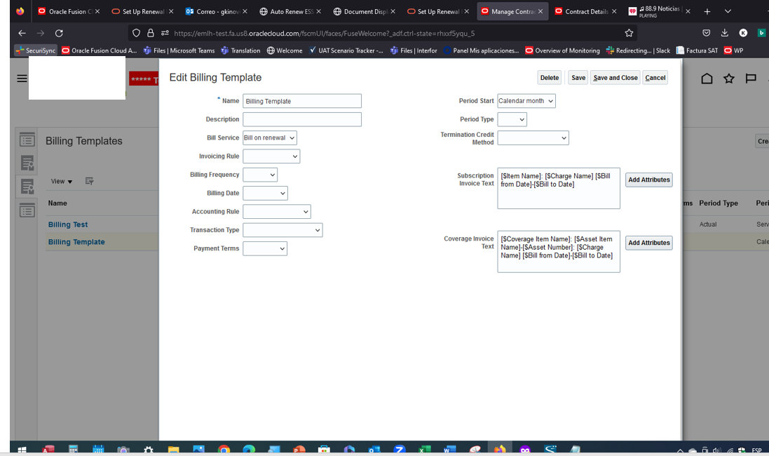Open the UAT Scenario Tracker bookmark
The width and height of the screenshot is (769, 456).
click(x=346, y=50)
